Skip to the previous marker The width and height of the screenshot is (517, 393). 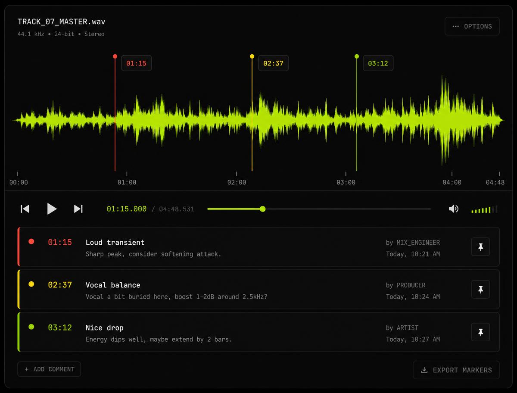pyautogui.click(x=25, y=209)
